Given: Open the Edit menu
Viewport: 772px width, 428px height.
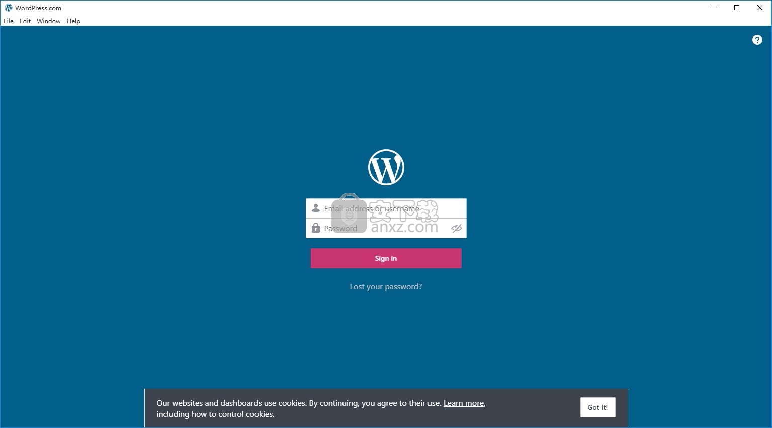Looking at the screenshot, I should [25, 21].
